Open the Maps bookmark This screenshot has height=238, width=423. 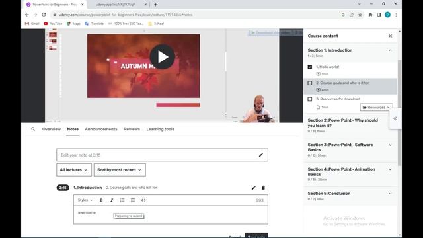[73, 24]
